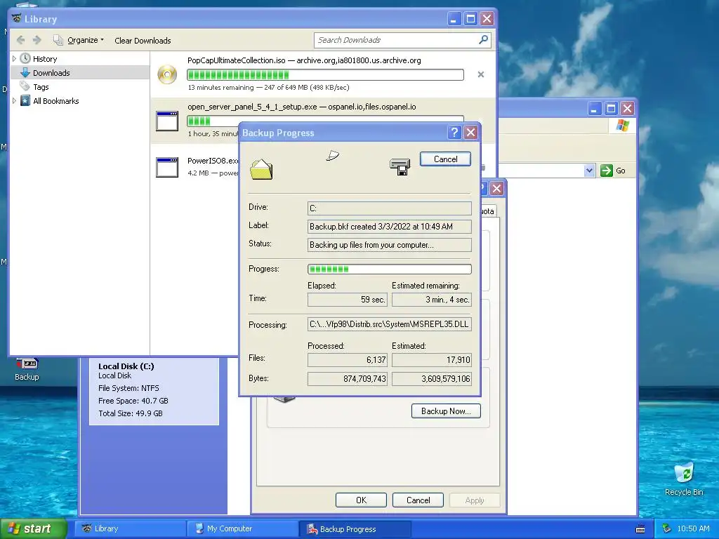This screenshot has width=719, height=539.
Task: Cancel the PopCapUltimateCollection.iso download
Action: [480, 74]
